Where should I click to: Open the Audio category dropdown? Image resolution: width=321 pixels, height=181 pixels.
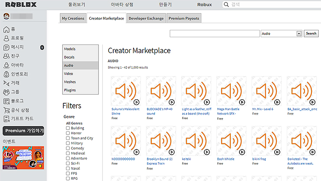point(281,34)
